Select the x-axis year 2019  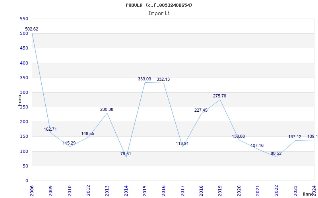pyautogui.click(x=220, y=190)
